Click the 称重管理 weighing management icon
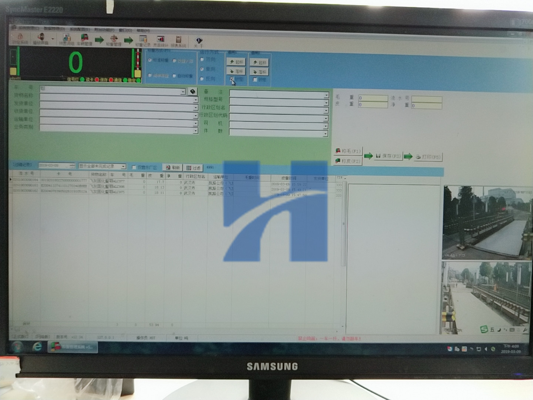 pyautogui.click(x=114, y=40)
